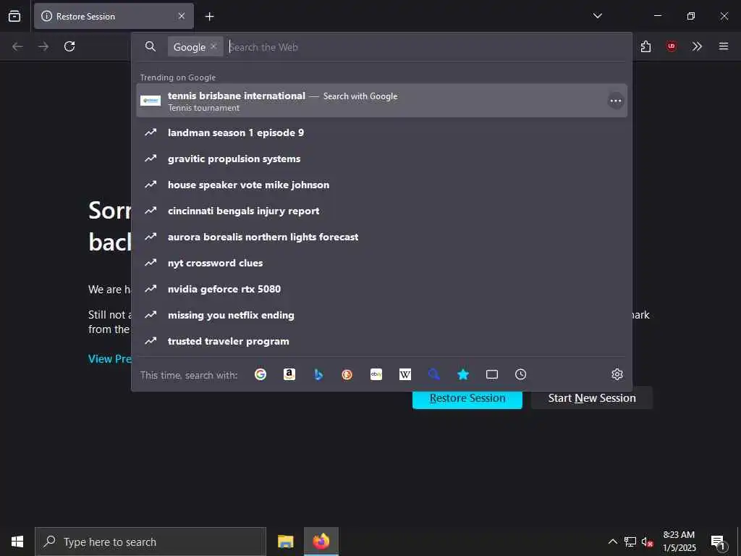Viewport: 741px width, 556px height.
Task: Select landman season 1 episode 9 suggestion
Action: (381, 133)
